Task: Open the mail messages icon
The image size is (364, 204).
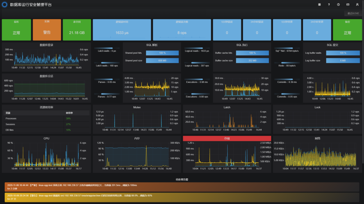Action: pyautogui.click(x=348, y=5)
